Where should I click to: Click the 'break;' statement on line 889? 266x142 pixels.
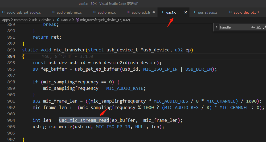51,25
